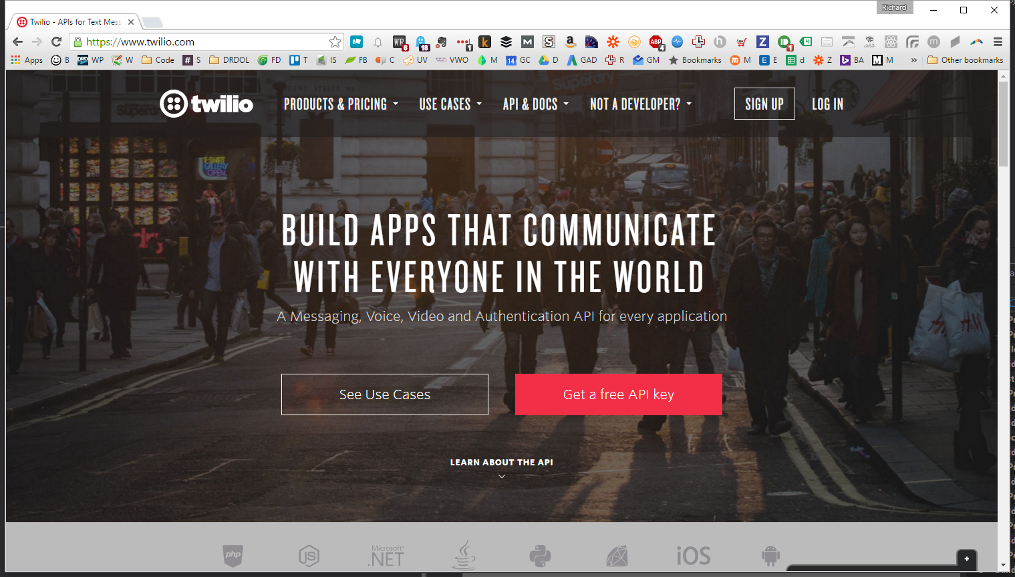
Task: Open the WP bookmark
Action: click(x=90, y=60)
